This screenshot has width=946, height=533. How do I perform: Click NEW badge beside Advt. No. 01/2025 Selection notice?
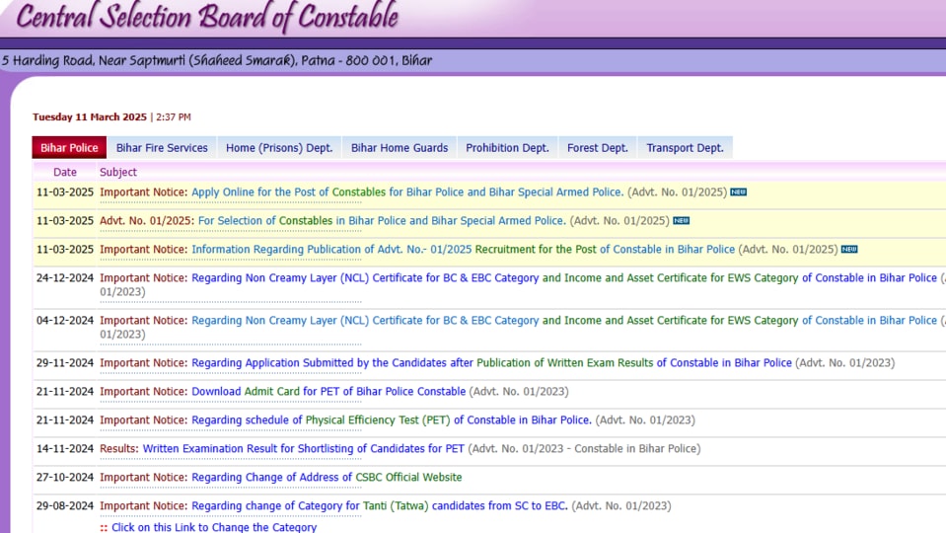682,221
